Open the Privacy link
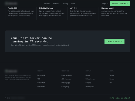 coord(112,79)
